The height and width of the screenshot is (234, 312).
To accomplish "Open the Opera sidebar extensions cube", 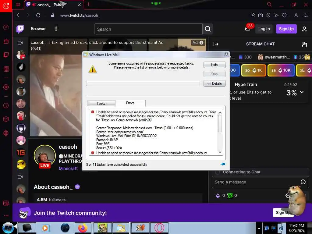I will tap(6, 119).
